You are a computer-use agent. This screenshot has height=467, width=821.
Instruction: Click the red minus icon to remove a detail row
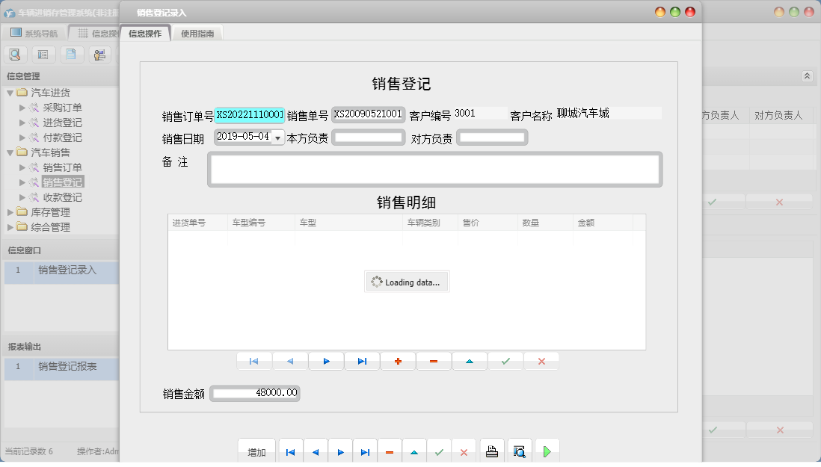433,361
